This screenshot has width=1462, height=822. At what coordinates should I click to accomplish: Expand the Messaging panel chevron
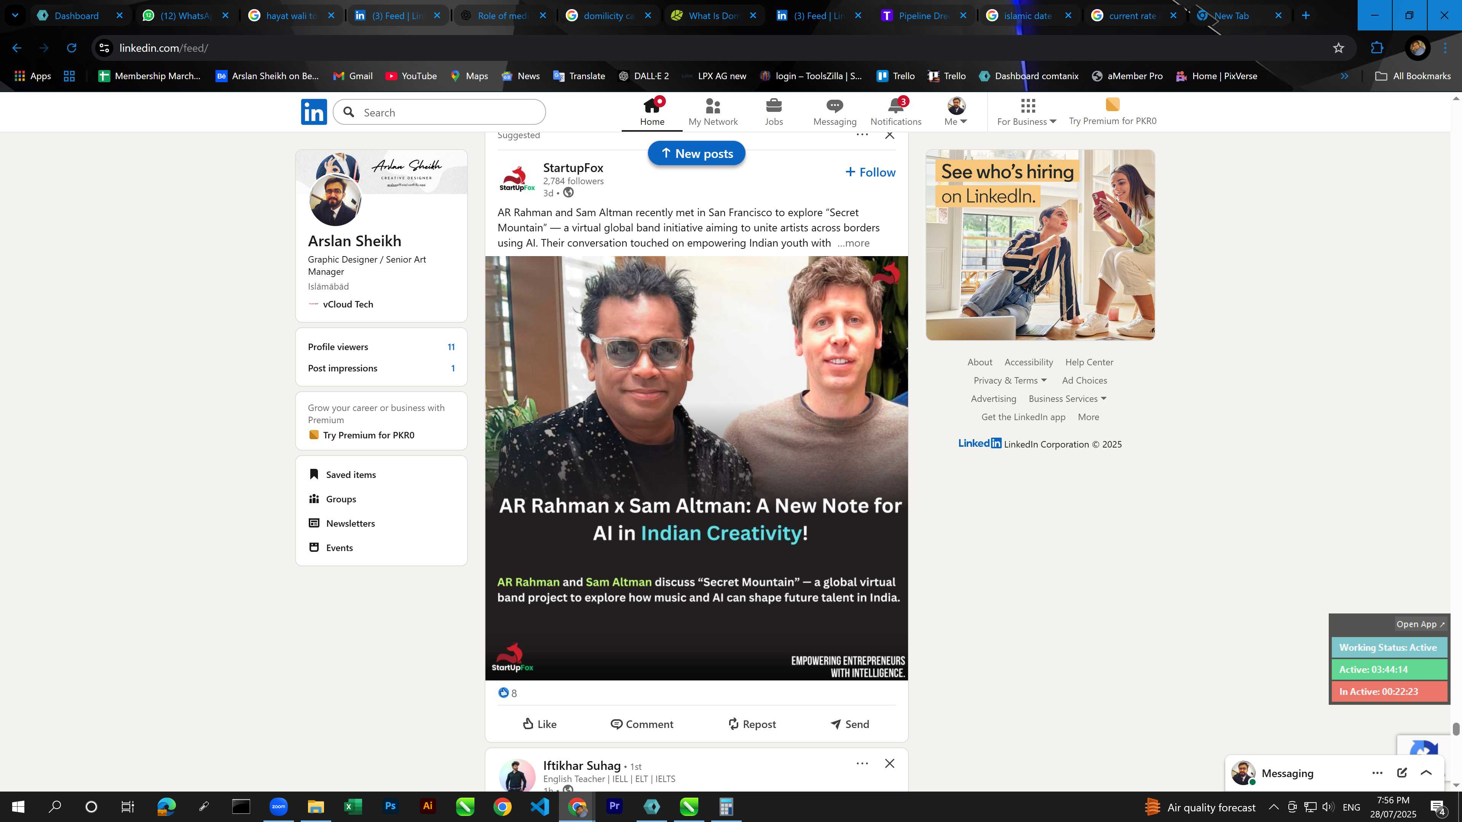[x=1426, y=773]
